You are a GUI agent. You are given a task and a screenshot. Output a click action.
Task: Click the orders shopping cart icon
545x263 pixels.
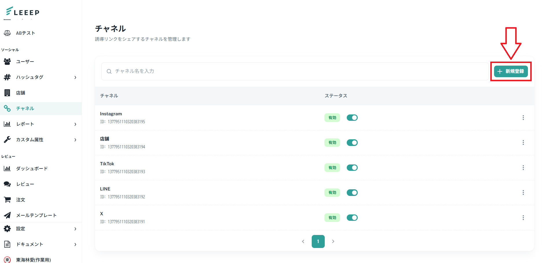pos(7,200)
